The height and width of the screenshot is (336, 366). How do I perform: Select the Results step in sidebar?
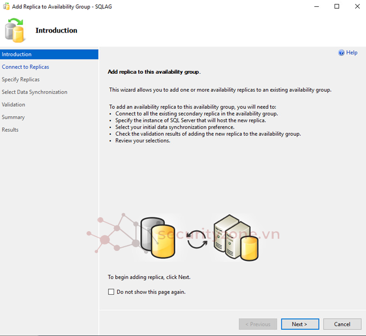pos(10,130)
